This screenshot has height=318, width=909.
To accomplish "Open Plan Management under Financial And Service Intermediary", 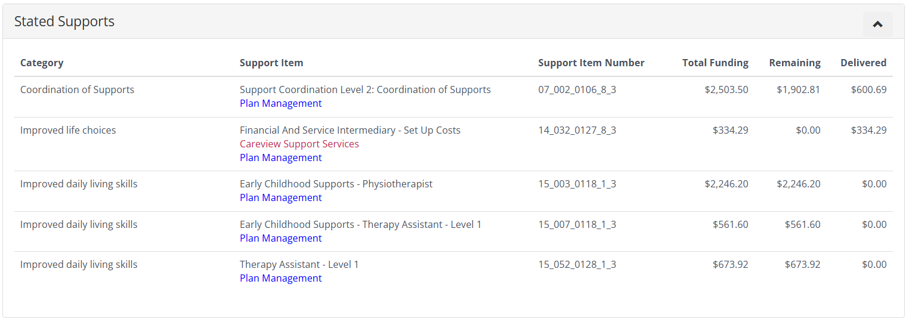I will (x=280, y=158).
